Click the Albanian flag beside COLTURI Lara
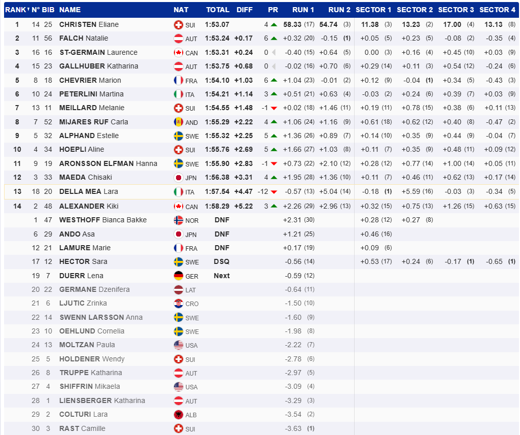This screenshot has height=435, width=520. point(178,415)
